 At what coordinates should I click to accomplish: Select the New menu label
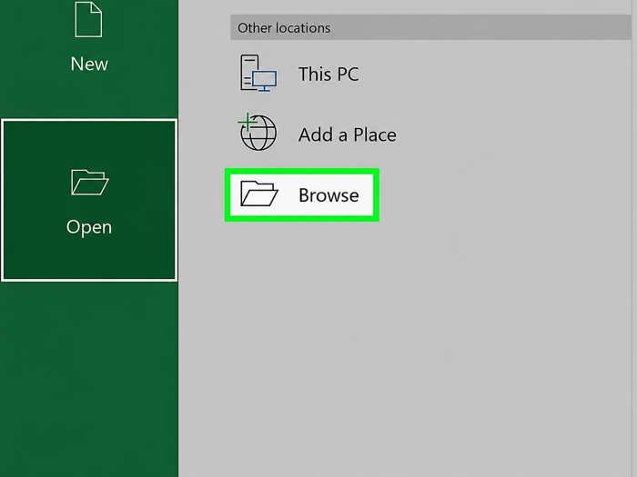pos(89,65)
